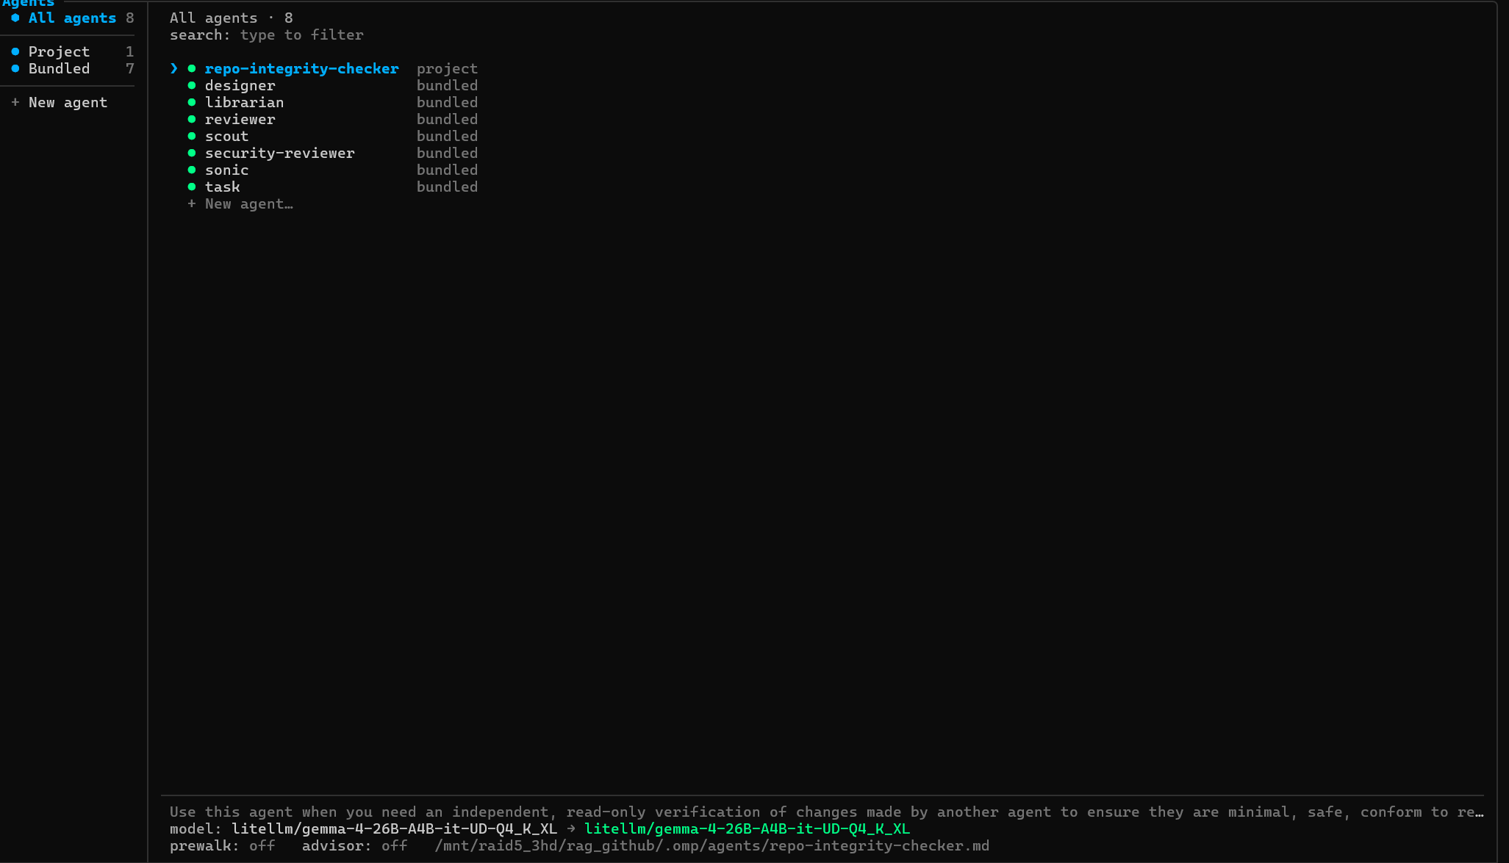Select the designer agent
Viewport: 1509px width, 863px height.
coord(240,85)
